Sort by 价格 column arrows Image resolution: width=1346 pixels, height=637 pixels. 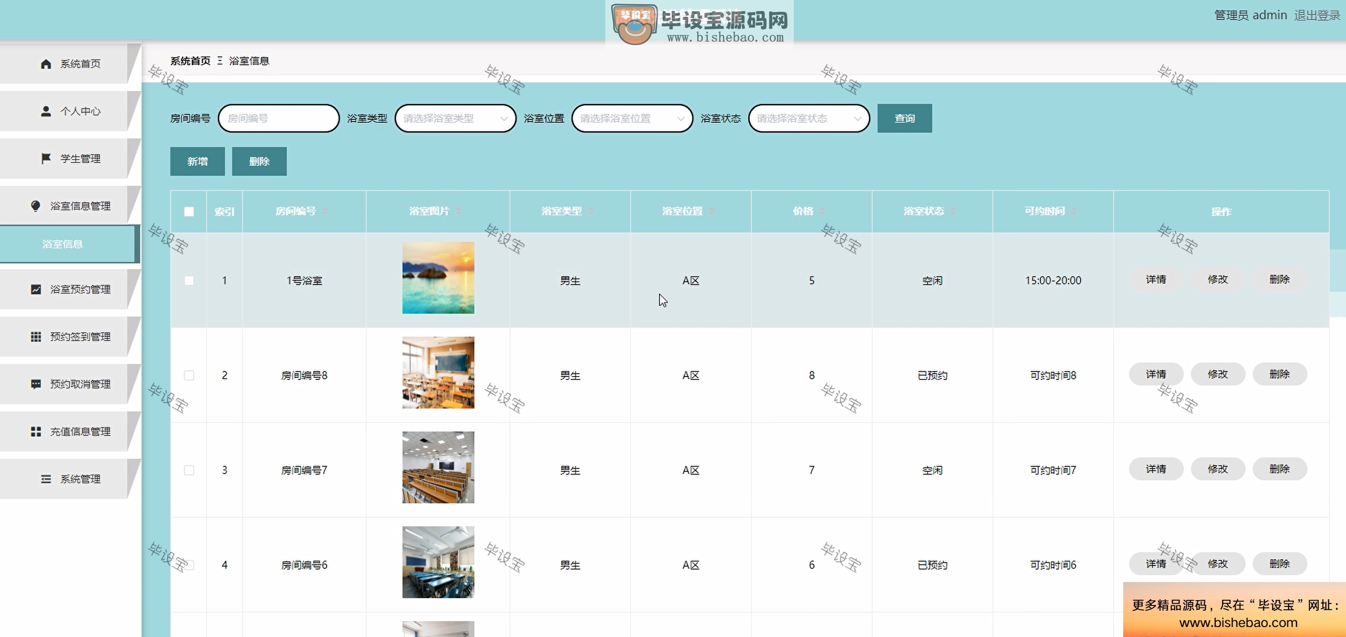point(822,211)
